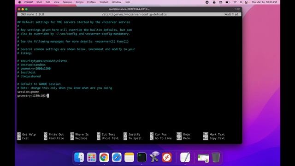Minimize the iTerm2 window with the yellow button
Image resolution: width=295 pixels, height=166 pixels.
(23, 9)
